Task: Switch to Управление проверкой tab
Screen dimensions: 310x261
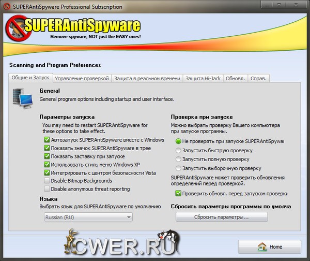Action: pos(82,78)
